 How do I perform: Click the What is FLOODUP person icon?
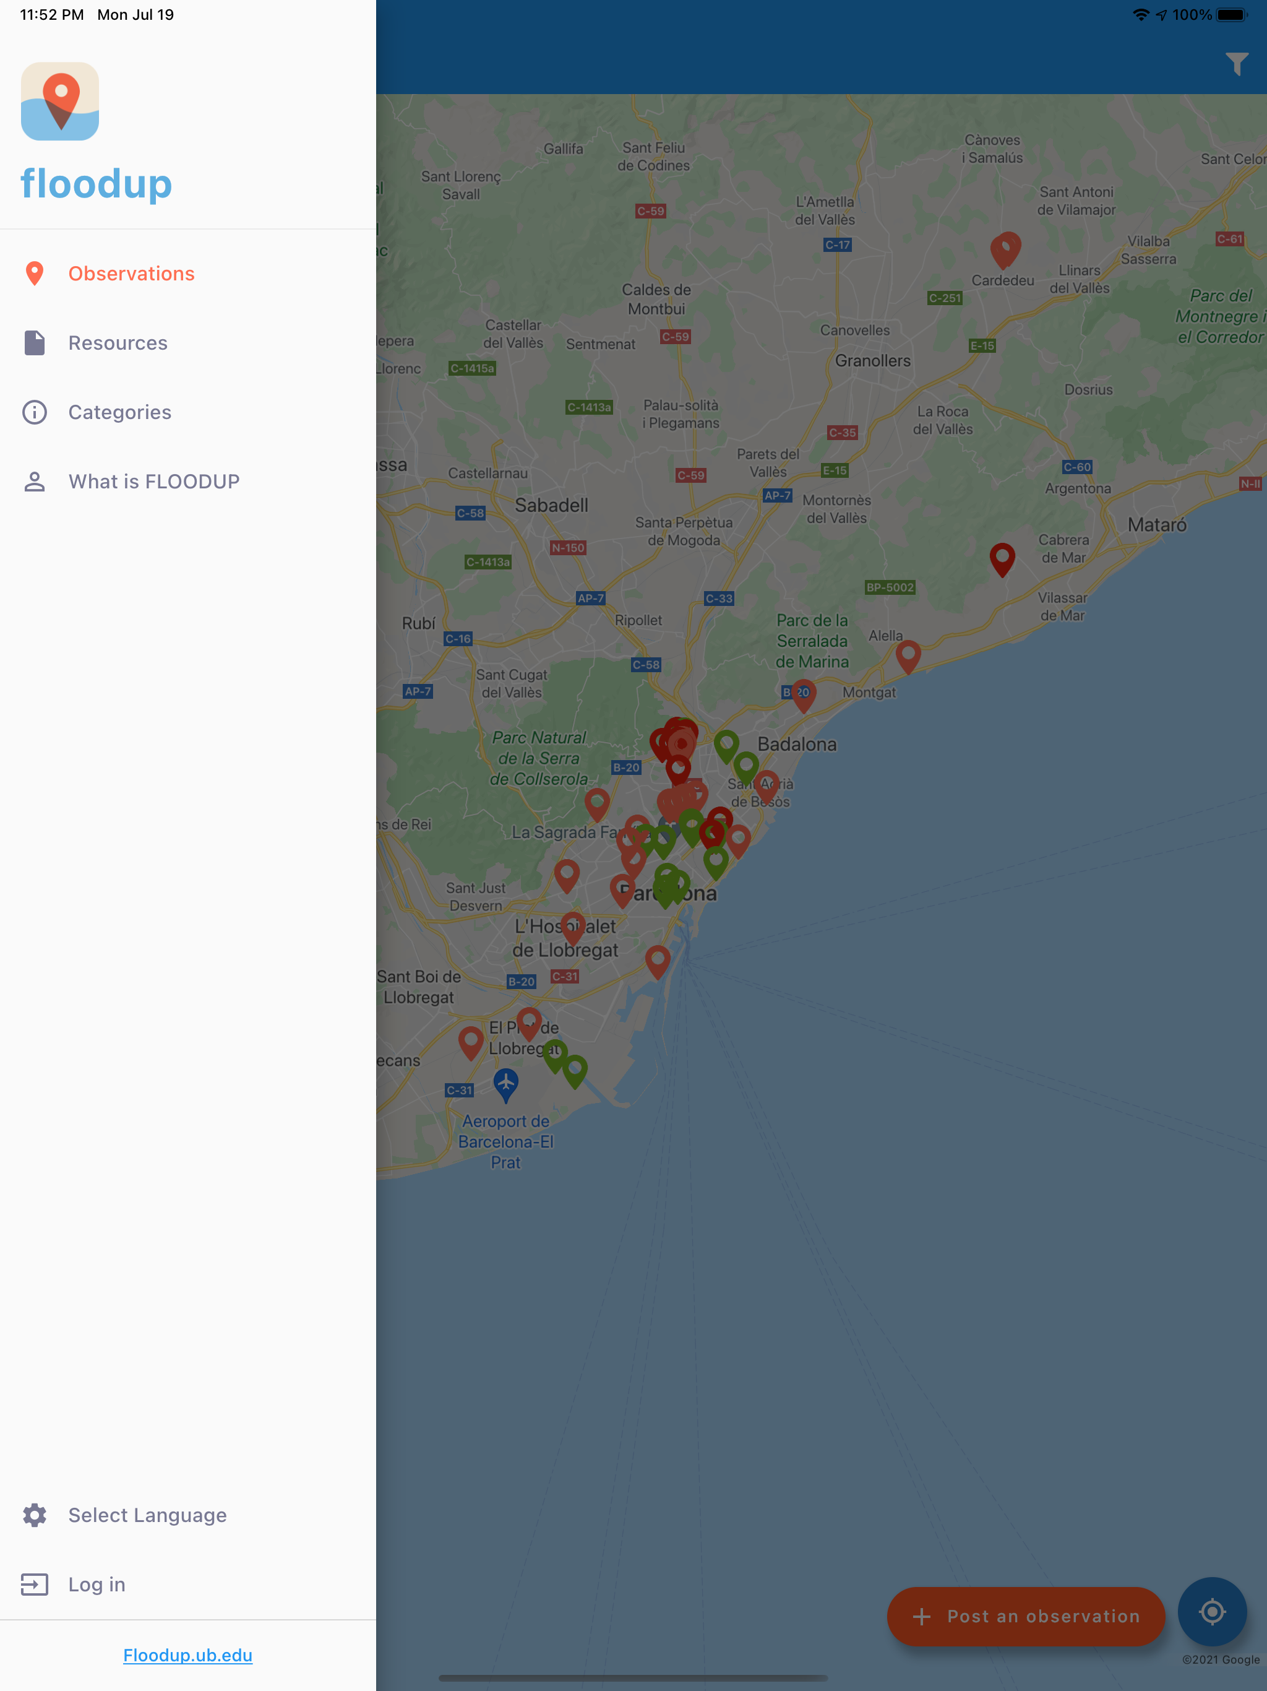pos(35,482)
